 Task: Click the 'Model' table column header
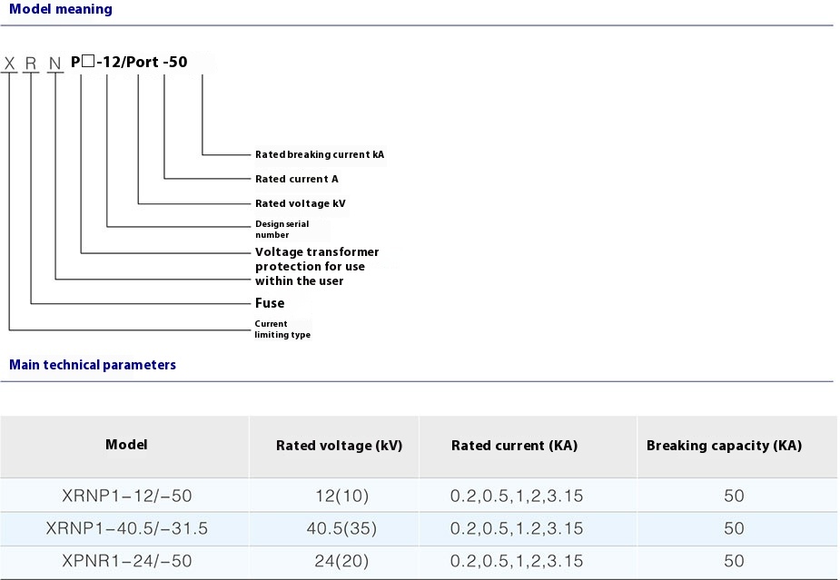tap(125, 446)
